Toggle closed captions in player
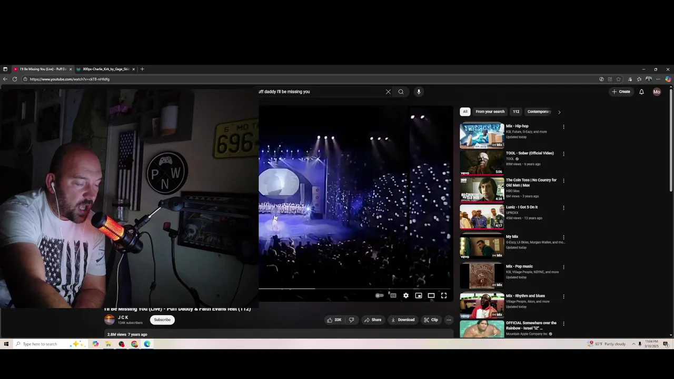 tap(393, 295)
